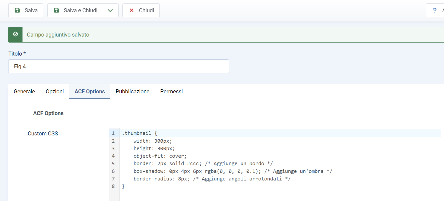Viewport: 444px width, 201px height.
Task: Click the '.thumbnail {' code line
Action: [x=280, y=133]
